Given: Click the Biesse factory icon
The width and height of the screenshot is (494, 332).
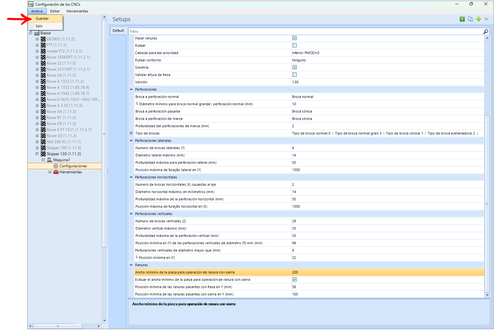Looking at the screenshot, I should (37, 33).
